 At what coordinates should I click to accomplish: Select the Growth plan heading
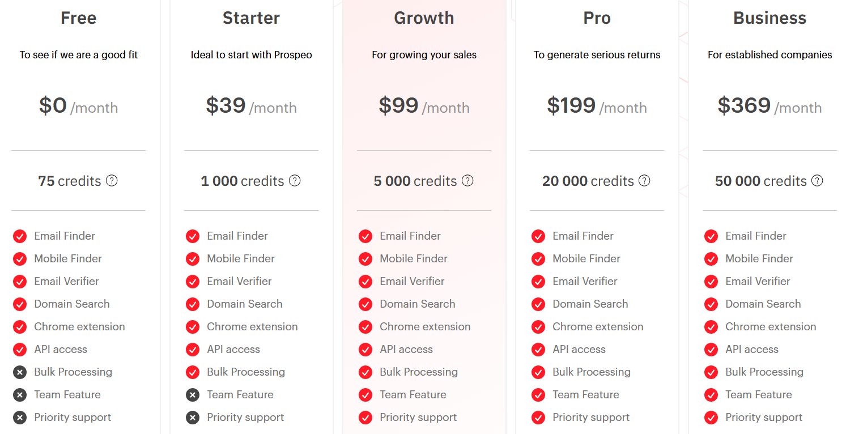424,18
